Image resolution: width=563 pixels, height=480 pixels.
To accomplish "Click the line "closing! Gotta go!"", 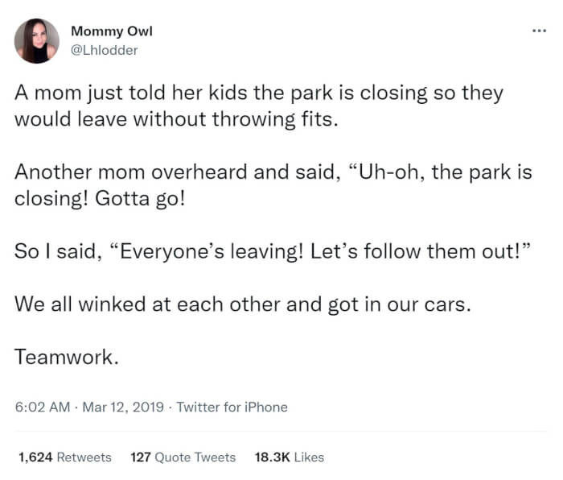I will click(x=100, y=199).
